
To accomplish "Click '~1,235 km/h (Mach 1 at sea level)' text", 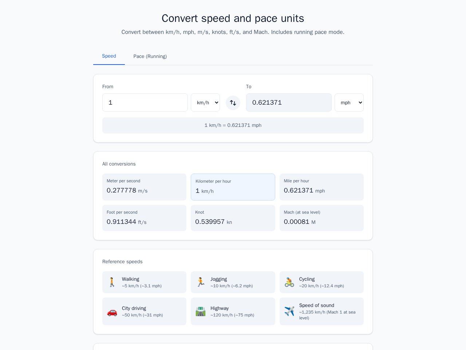I will coord(327,315).
